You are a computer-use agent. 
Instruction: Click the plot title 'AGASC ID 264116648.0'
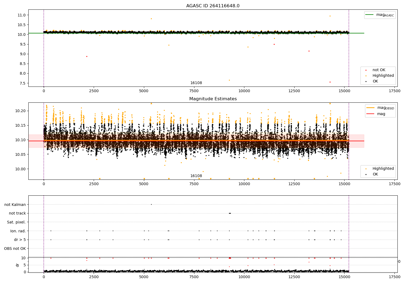[x=213, y=6]
